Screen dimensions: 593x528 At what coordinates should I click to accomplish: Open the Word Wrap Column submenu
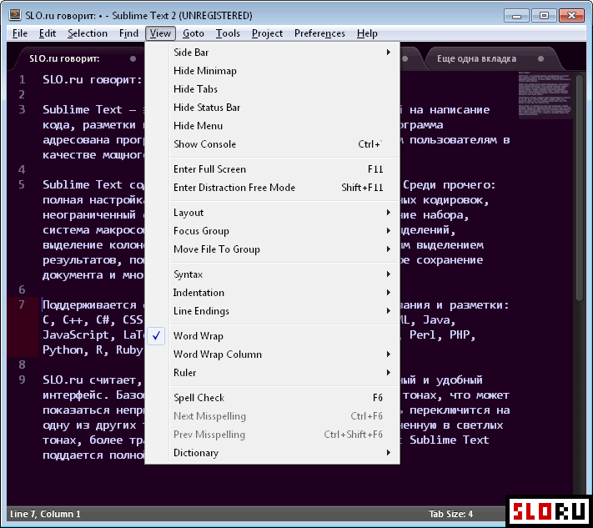pyautogui.click(x=272, y=355)
